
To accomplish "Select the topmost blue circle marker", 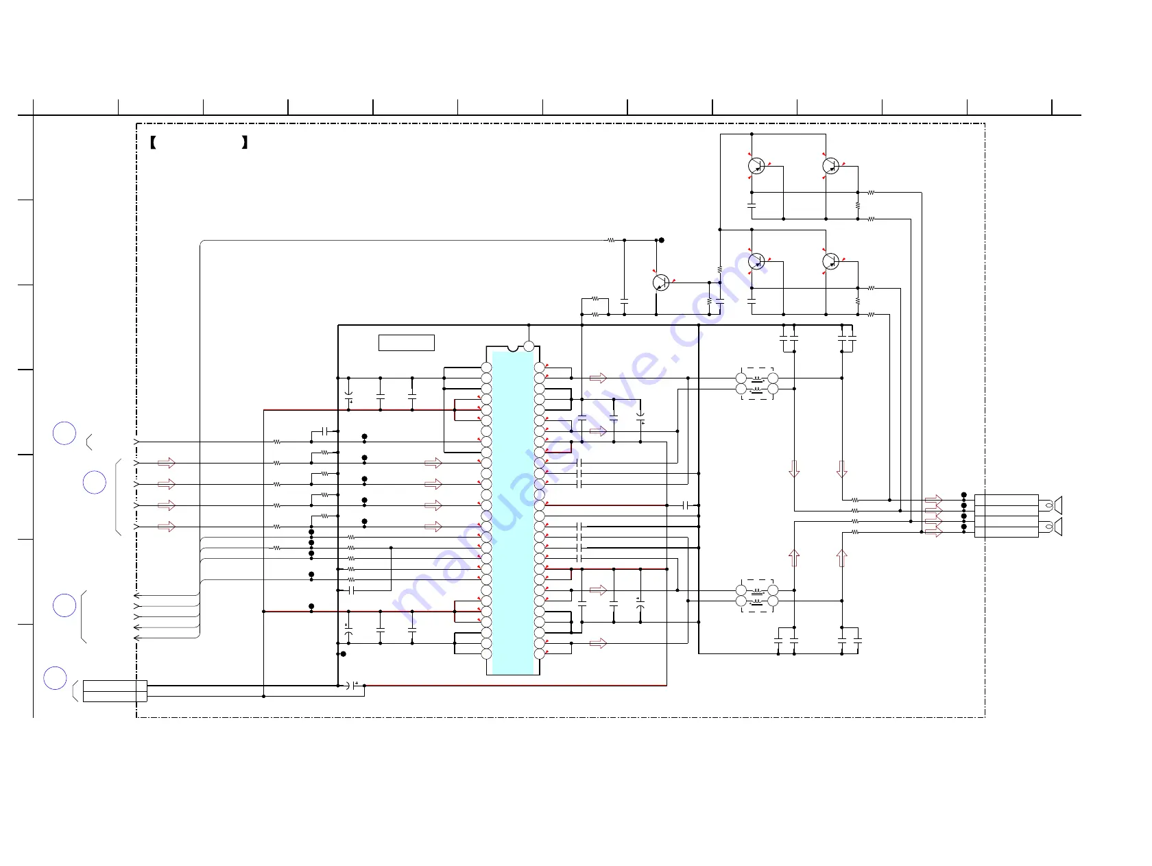I will point(64,433).
